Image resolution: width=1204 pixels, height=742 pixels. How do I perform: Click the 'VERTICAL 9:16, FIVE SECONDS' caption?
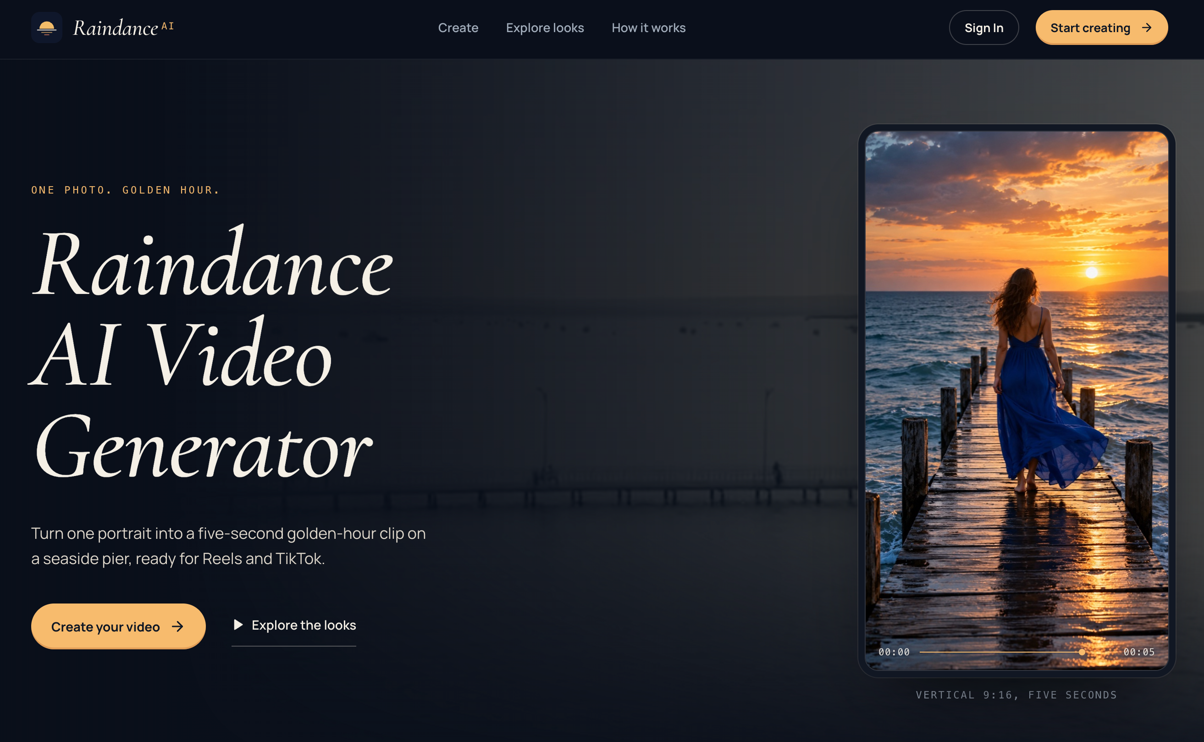coord(1016,694)
